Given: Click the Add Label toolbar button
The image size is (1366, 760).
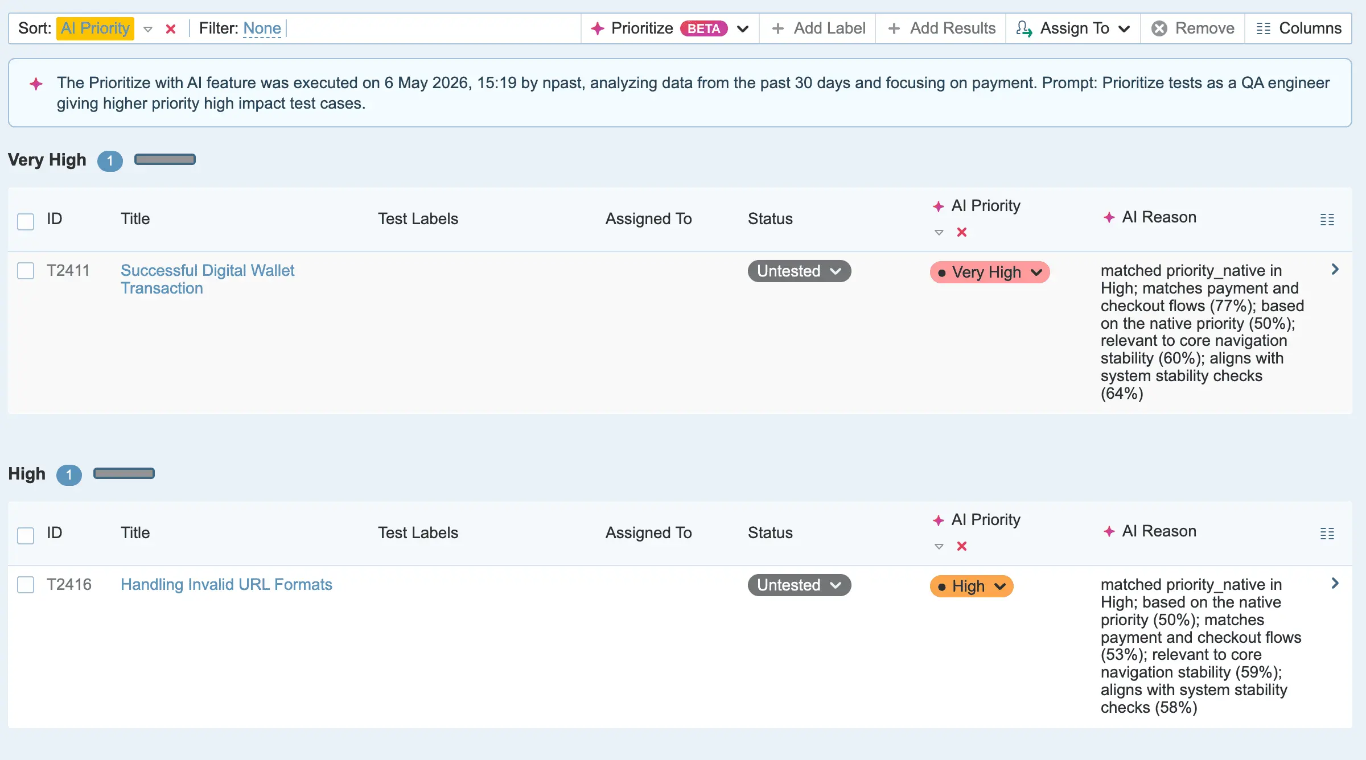Looking at the screenshot, I should click(x=818, y=28).
